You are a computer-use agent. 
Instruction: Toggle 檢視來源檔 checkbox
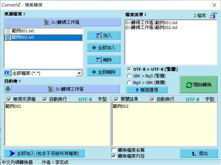[x=9, y=99]
